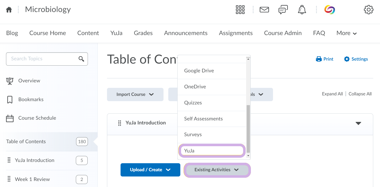This screenshot has height=187, width=380.
Task: Open the course selector grid icon
Action: pyautogui.click(x=240, y=10)
